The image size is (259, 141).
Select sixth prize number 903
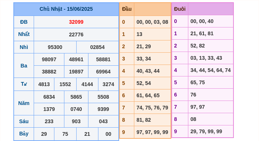(76, 121)
